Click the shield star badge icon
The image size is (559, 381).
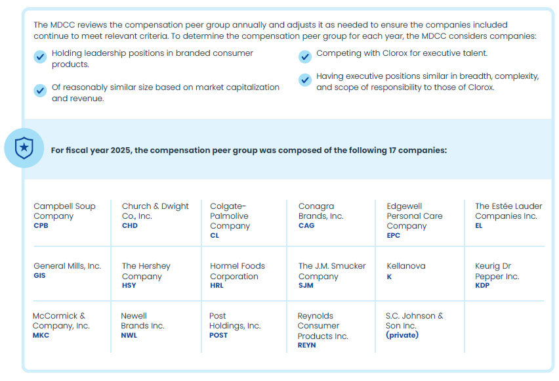[x=24, y=149]
